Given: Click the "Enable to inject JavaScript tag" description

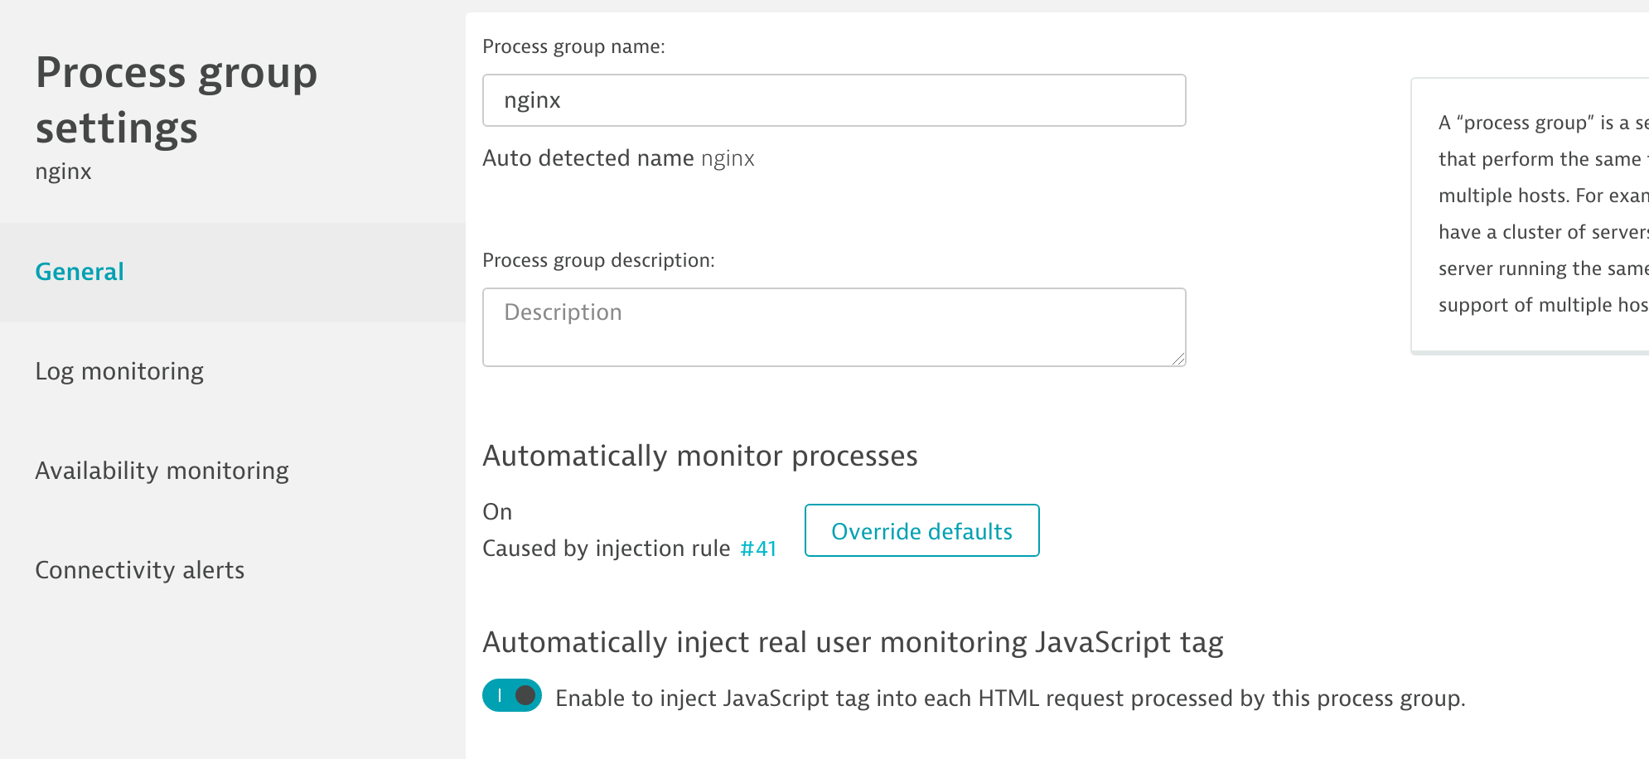Looking at the screenshot, I should 1009,699.
